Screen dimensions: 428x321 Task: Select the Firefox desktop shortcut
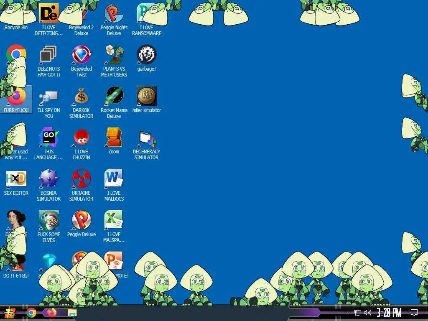[16, 99]
